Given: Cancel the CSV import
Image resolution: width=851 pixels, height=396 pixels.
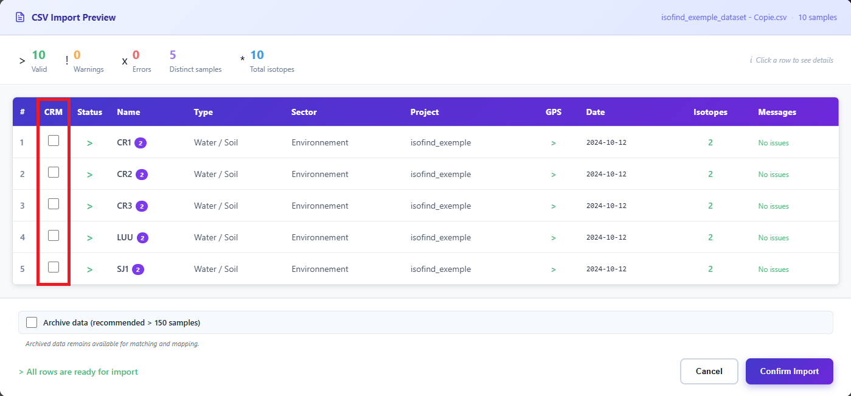Looking at the screenshot, I should pyautogui.click(x=709, y=371).
